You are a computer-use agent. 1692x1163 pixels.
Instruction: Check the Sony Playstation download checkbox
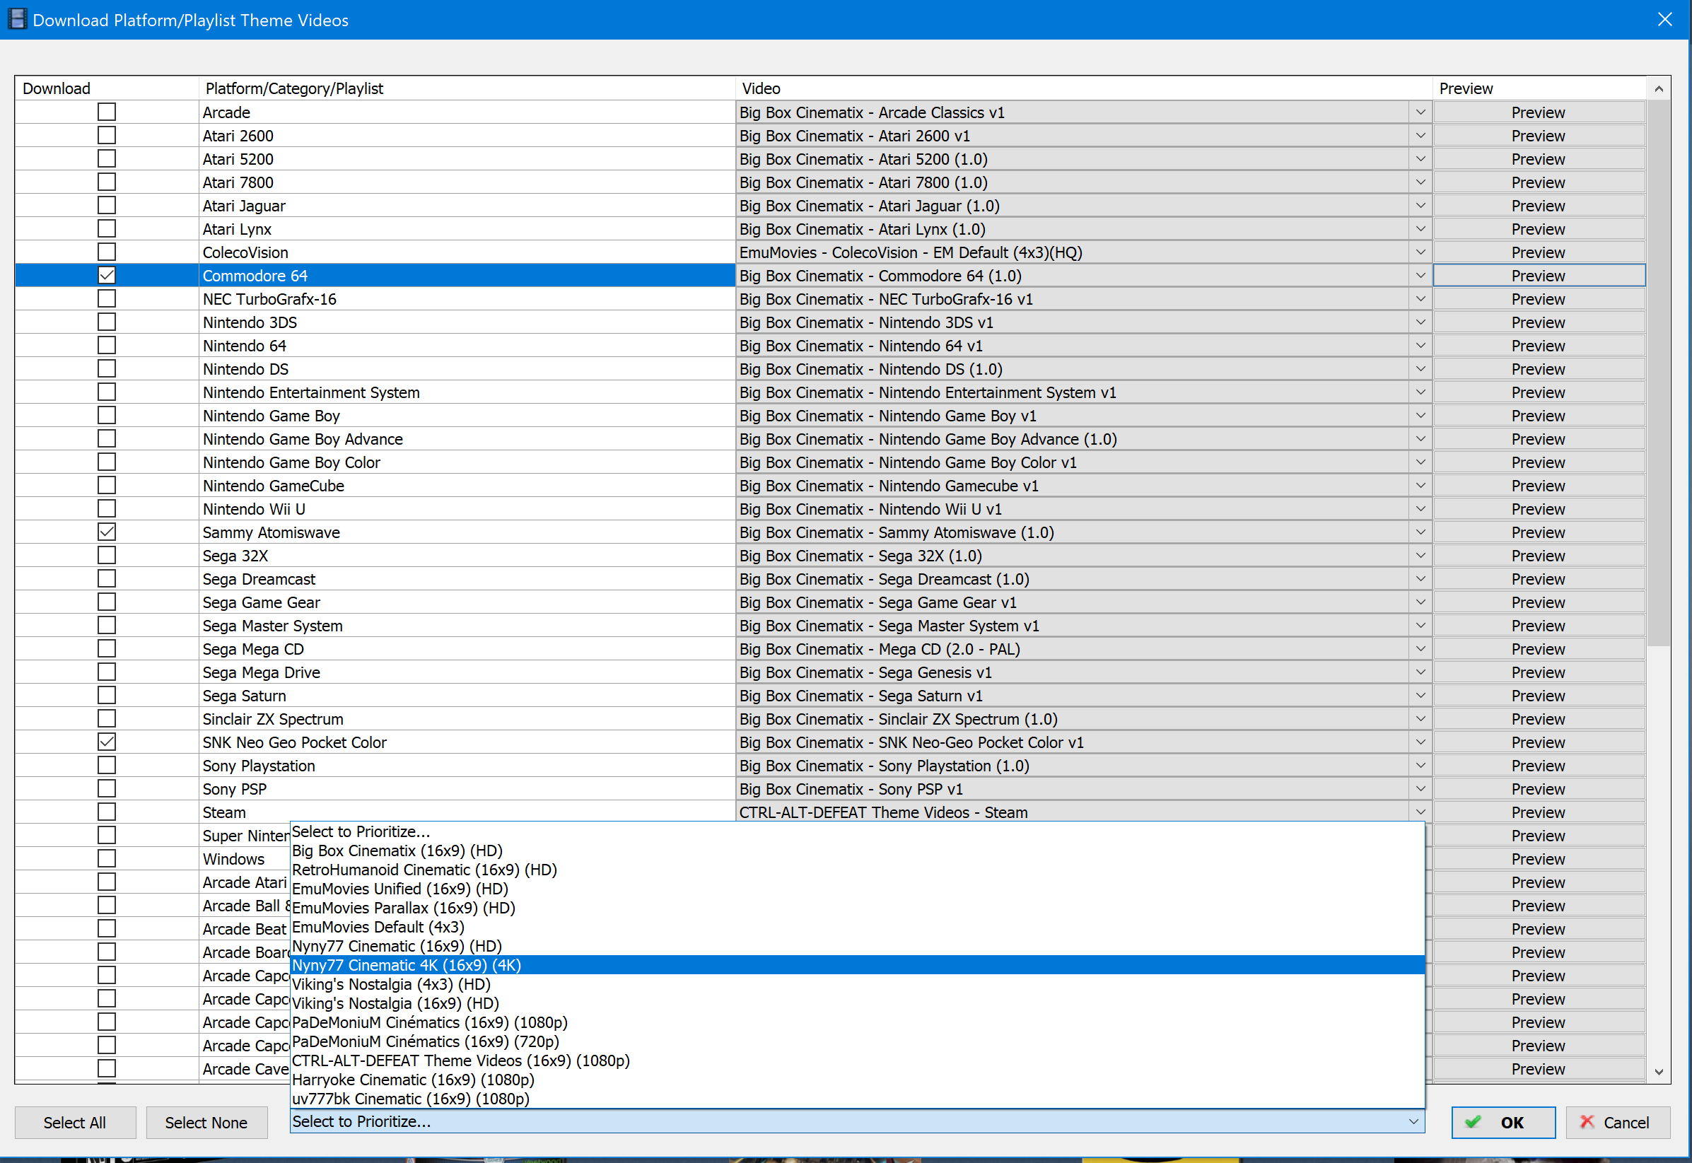click(106, 765)
